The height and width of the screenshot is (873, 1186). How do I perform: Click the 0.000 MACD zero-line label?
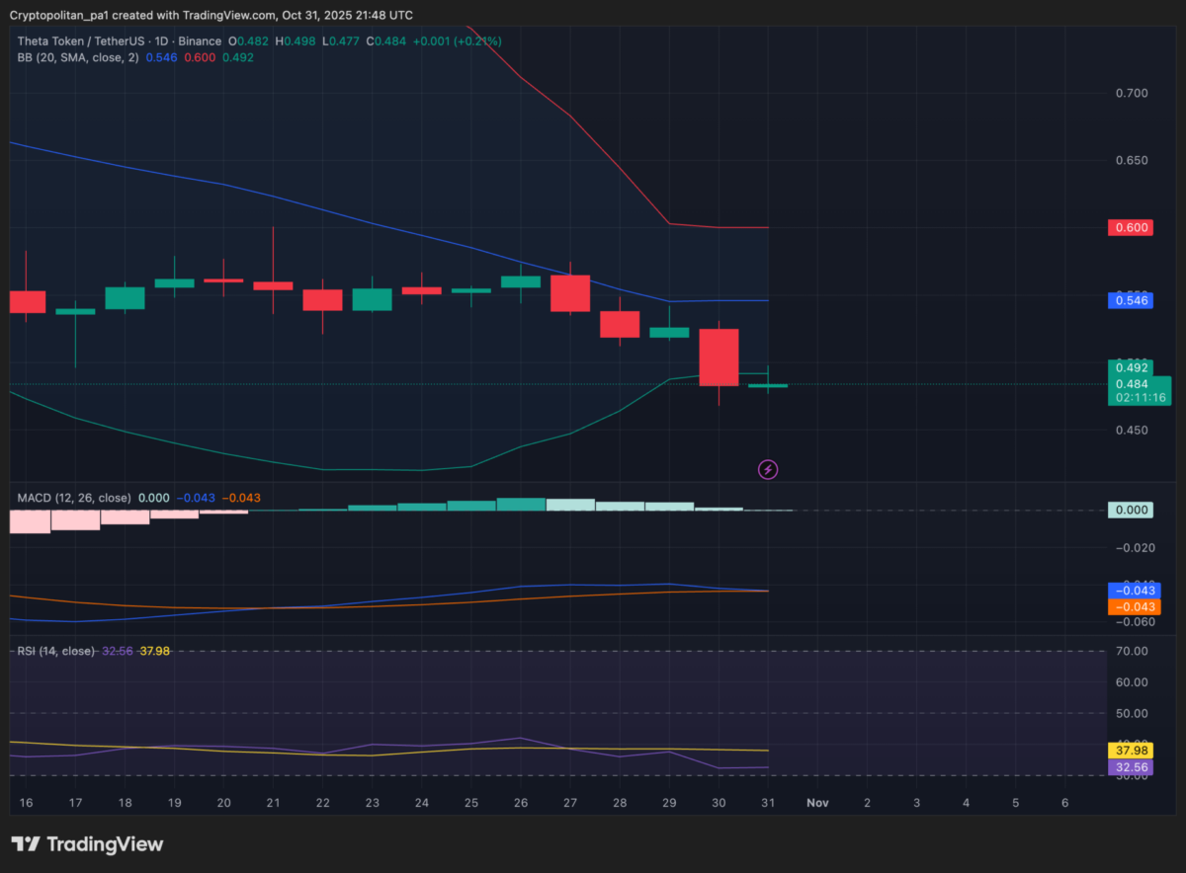coord(1131,510)
